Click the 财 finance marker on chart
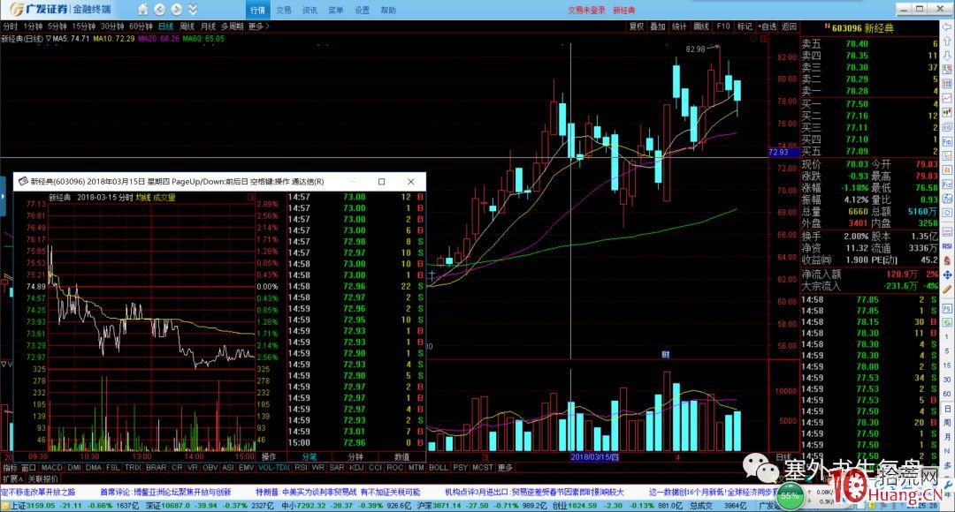The width and height of the screenshot is (955, 512). pos(666,355)
